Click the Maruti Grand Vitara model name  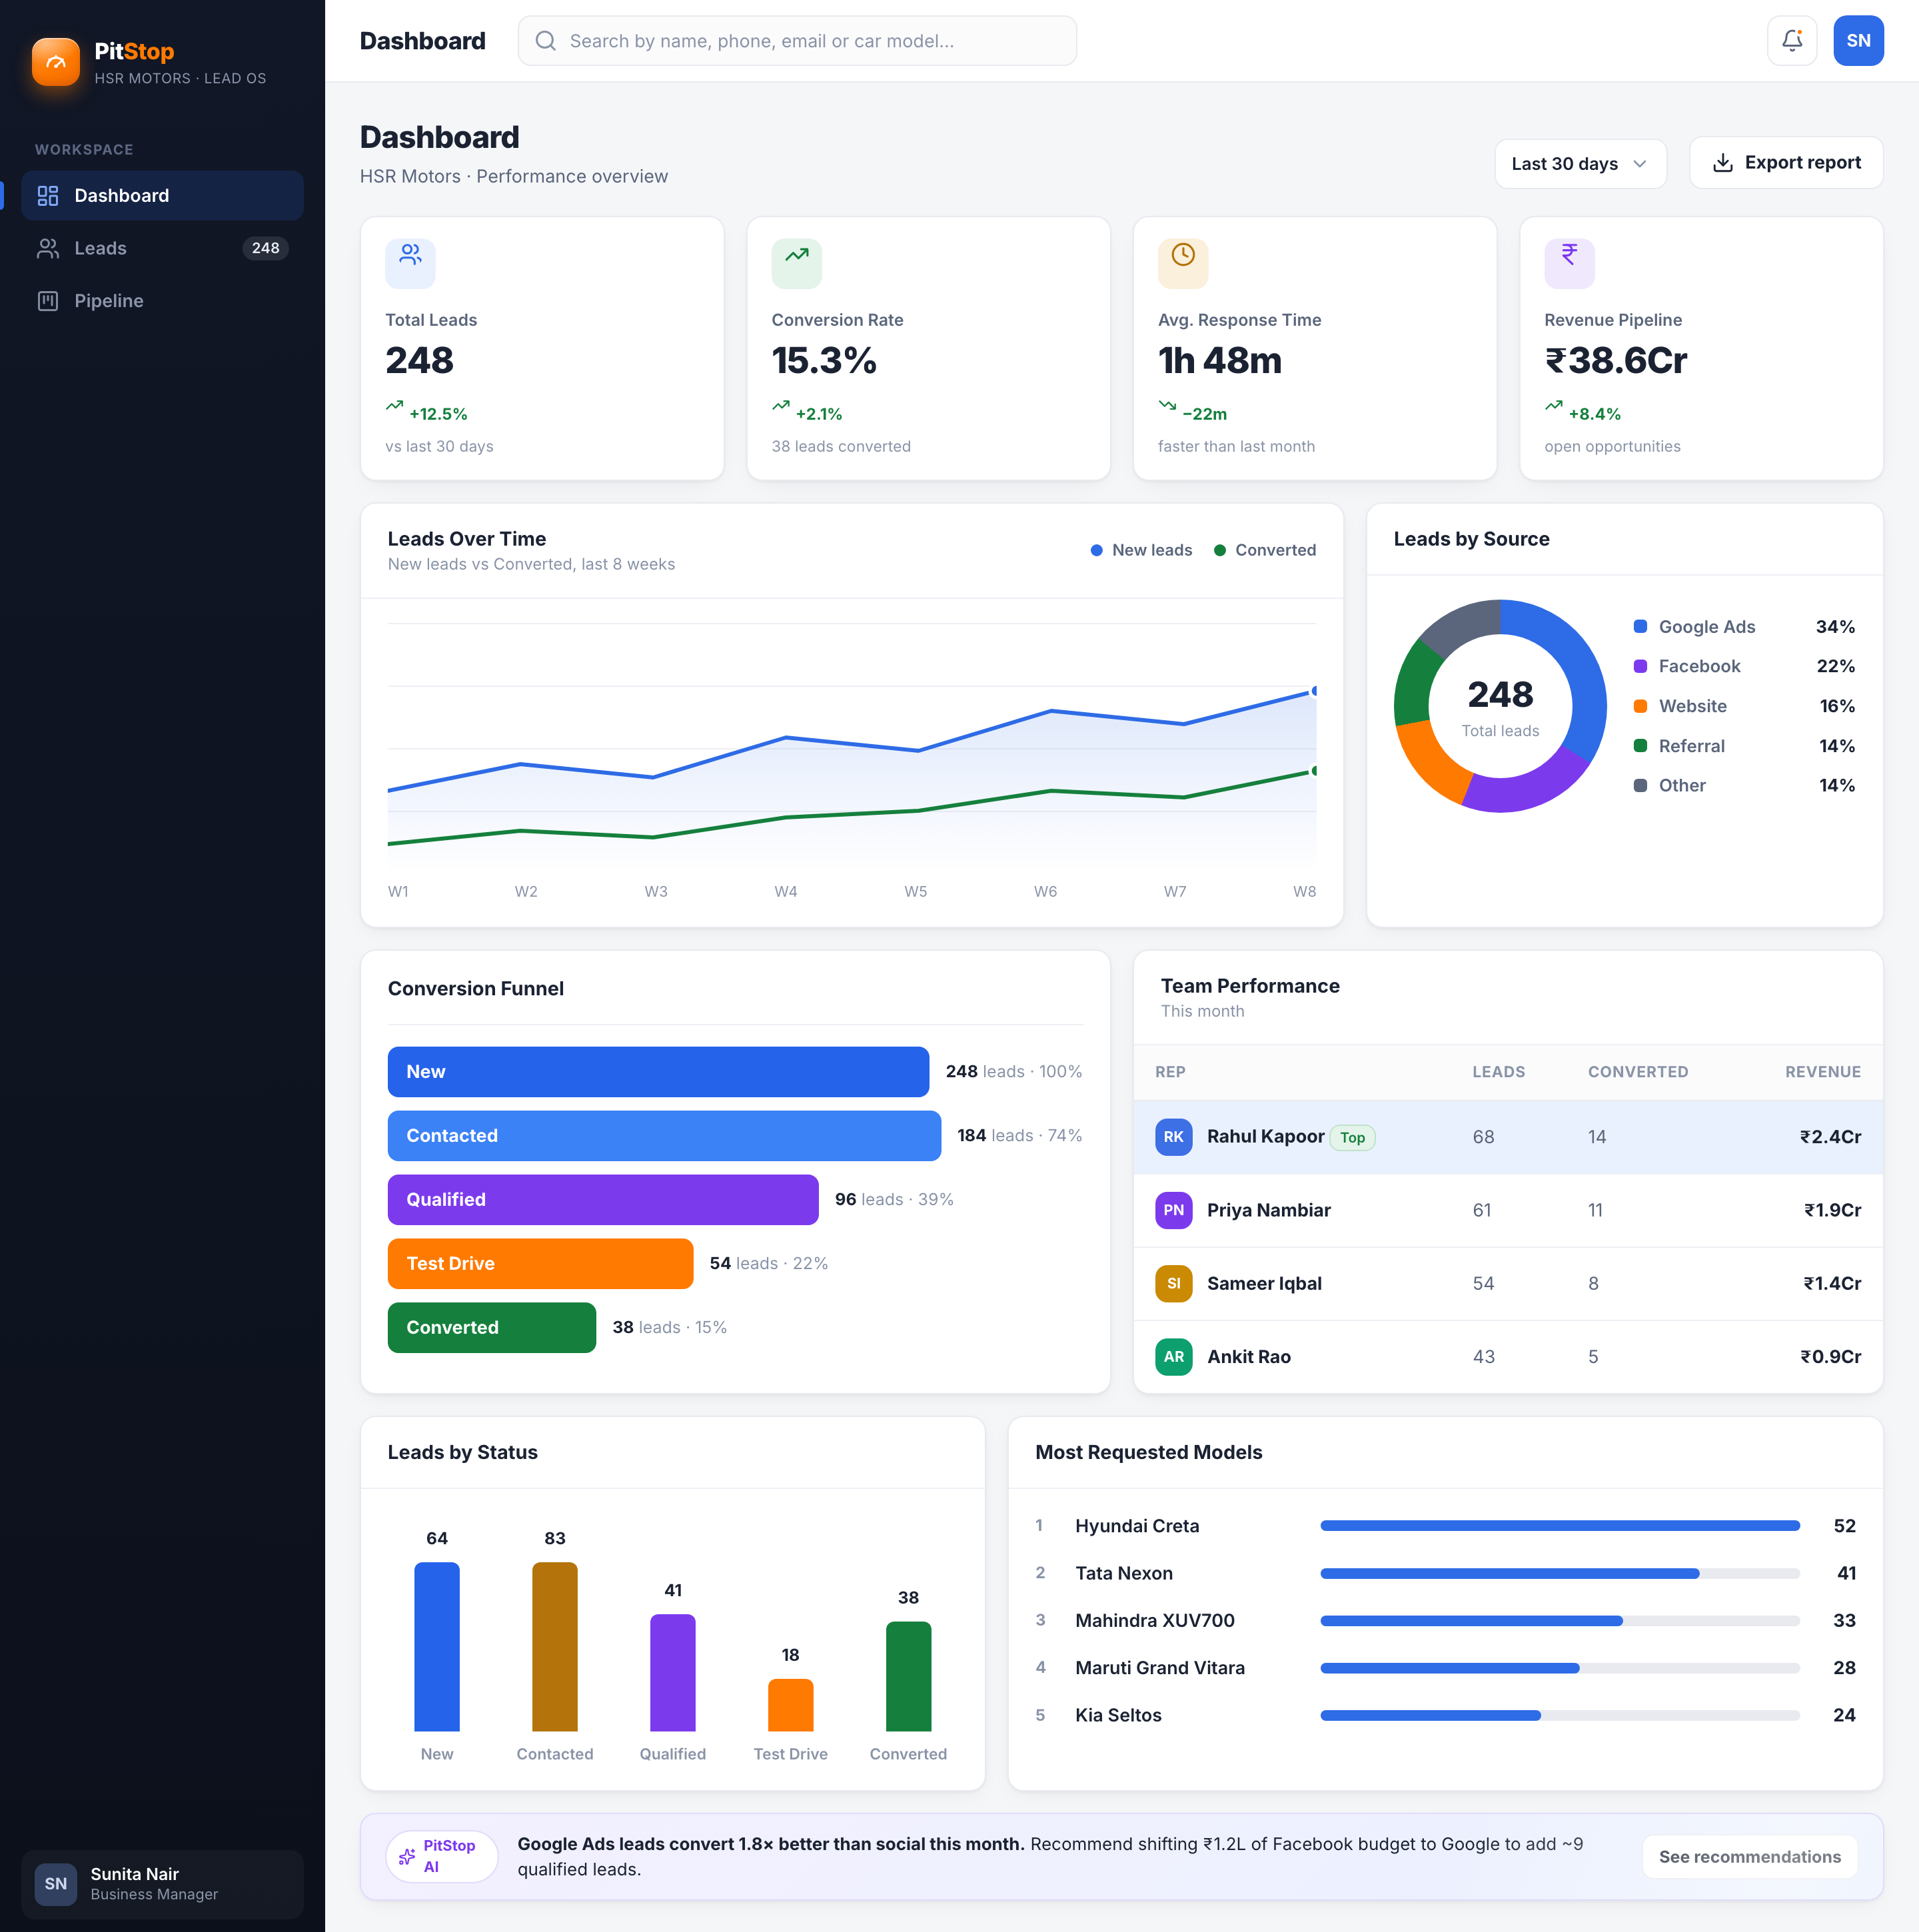click(1160, 1667)
